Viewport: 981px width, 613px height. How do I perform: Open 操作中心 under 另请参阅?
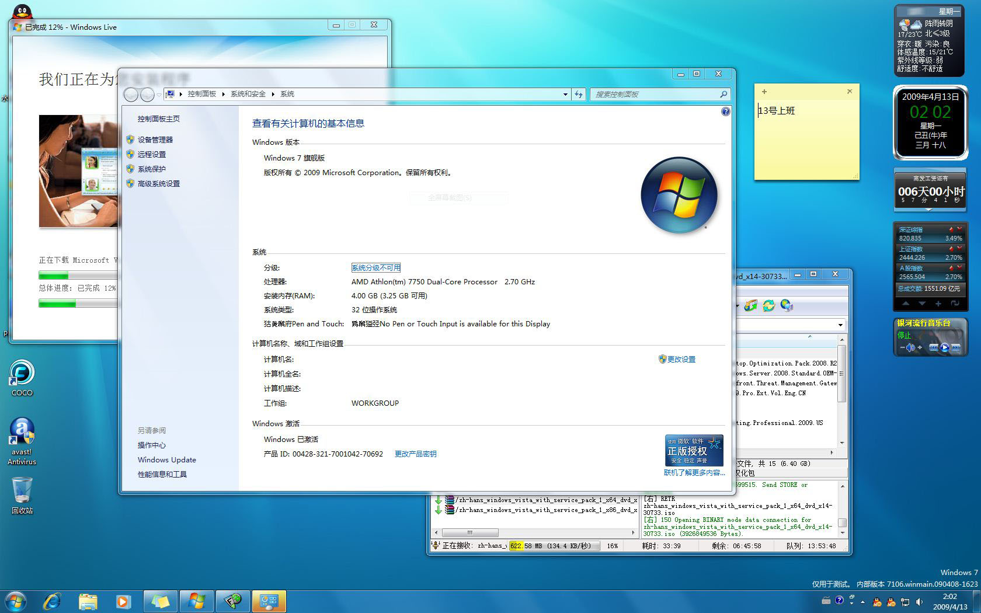(x=152, y=445)
